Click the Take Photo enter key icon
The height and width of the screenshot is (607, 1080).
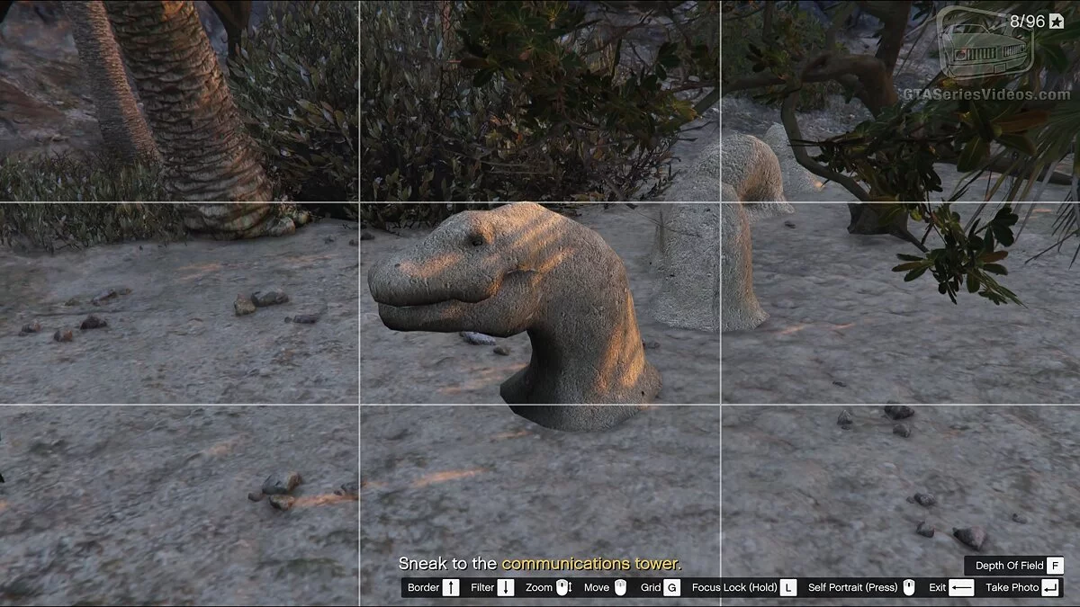pyautogui.click(x=1050, y=587)
